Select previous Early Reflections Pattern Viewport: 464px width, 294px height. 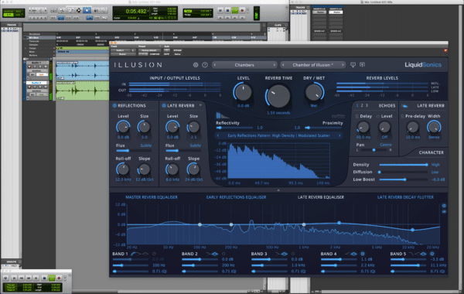click(x=218, y=135)
